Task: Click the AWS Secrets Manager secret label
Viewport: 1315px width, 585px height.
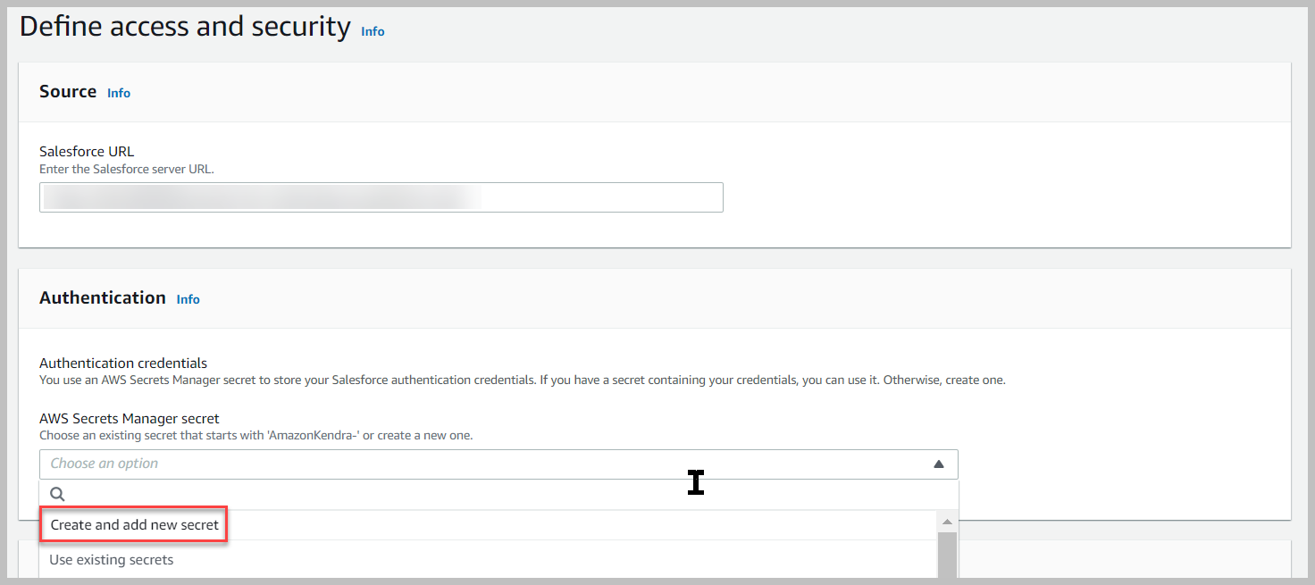Action: click(x=130, y=418)
